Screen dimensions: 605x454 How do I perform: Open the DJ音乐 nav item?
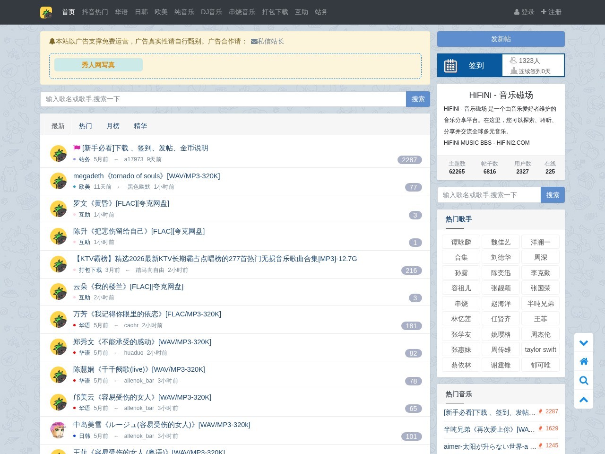(x=211, y=12)
